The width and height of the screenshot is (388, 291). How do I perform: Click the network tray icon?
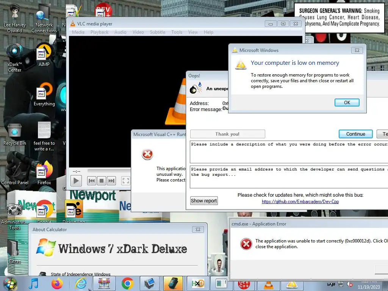point(341,284)
